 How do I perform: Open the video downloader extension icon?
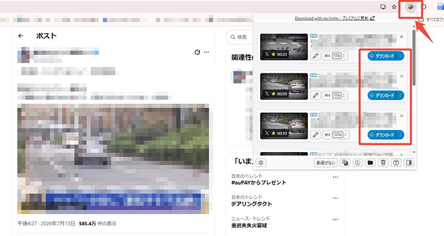[x=411, y=7]
